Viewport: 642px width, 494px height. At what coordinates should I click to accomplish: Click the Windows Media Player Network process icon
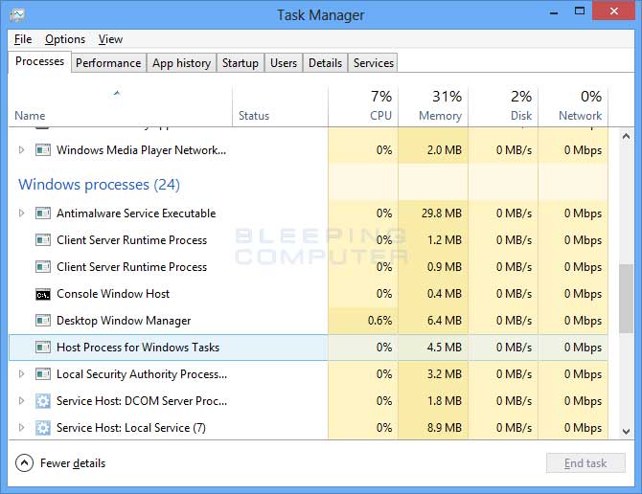click(x=43, y=150)
